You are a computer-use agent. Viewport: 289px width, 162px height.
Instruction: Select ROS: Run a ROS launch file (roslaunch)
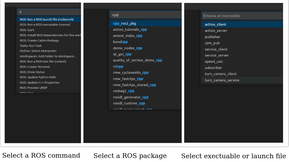pyautogui.click(x=47, y=19)
